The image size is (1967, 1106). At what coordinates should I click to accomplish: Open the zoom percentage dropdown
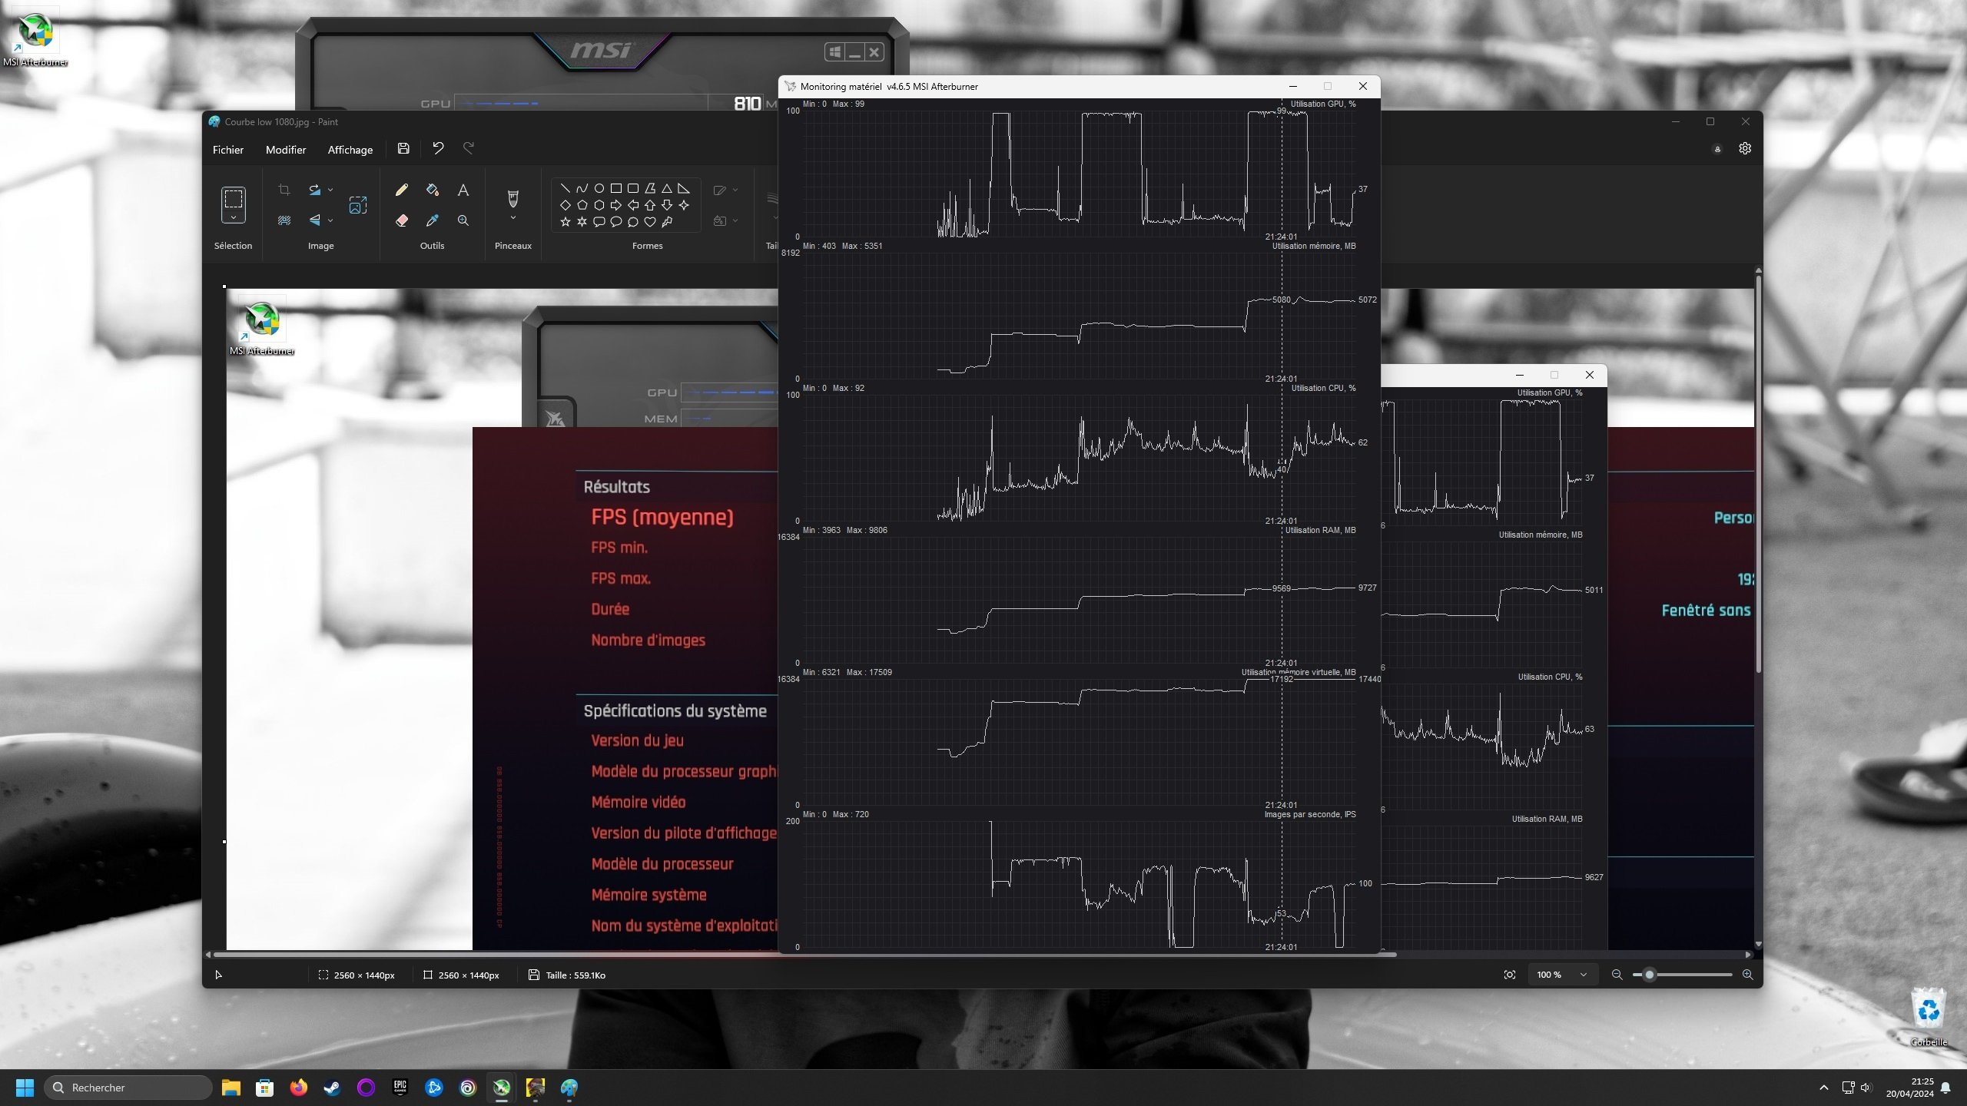[x=1583, y=975]
